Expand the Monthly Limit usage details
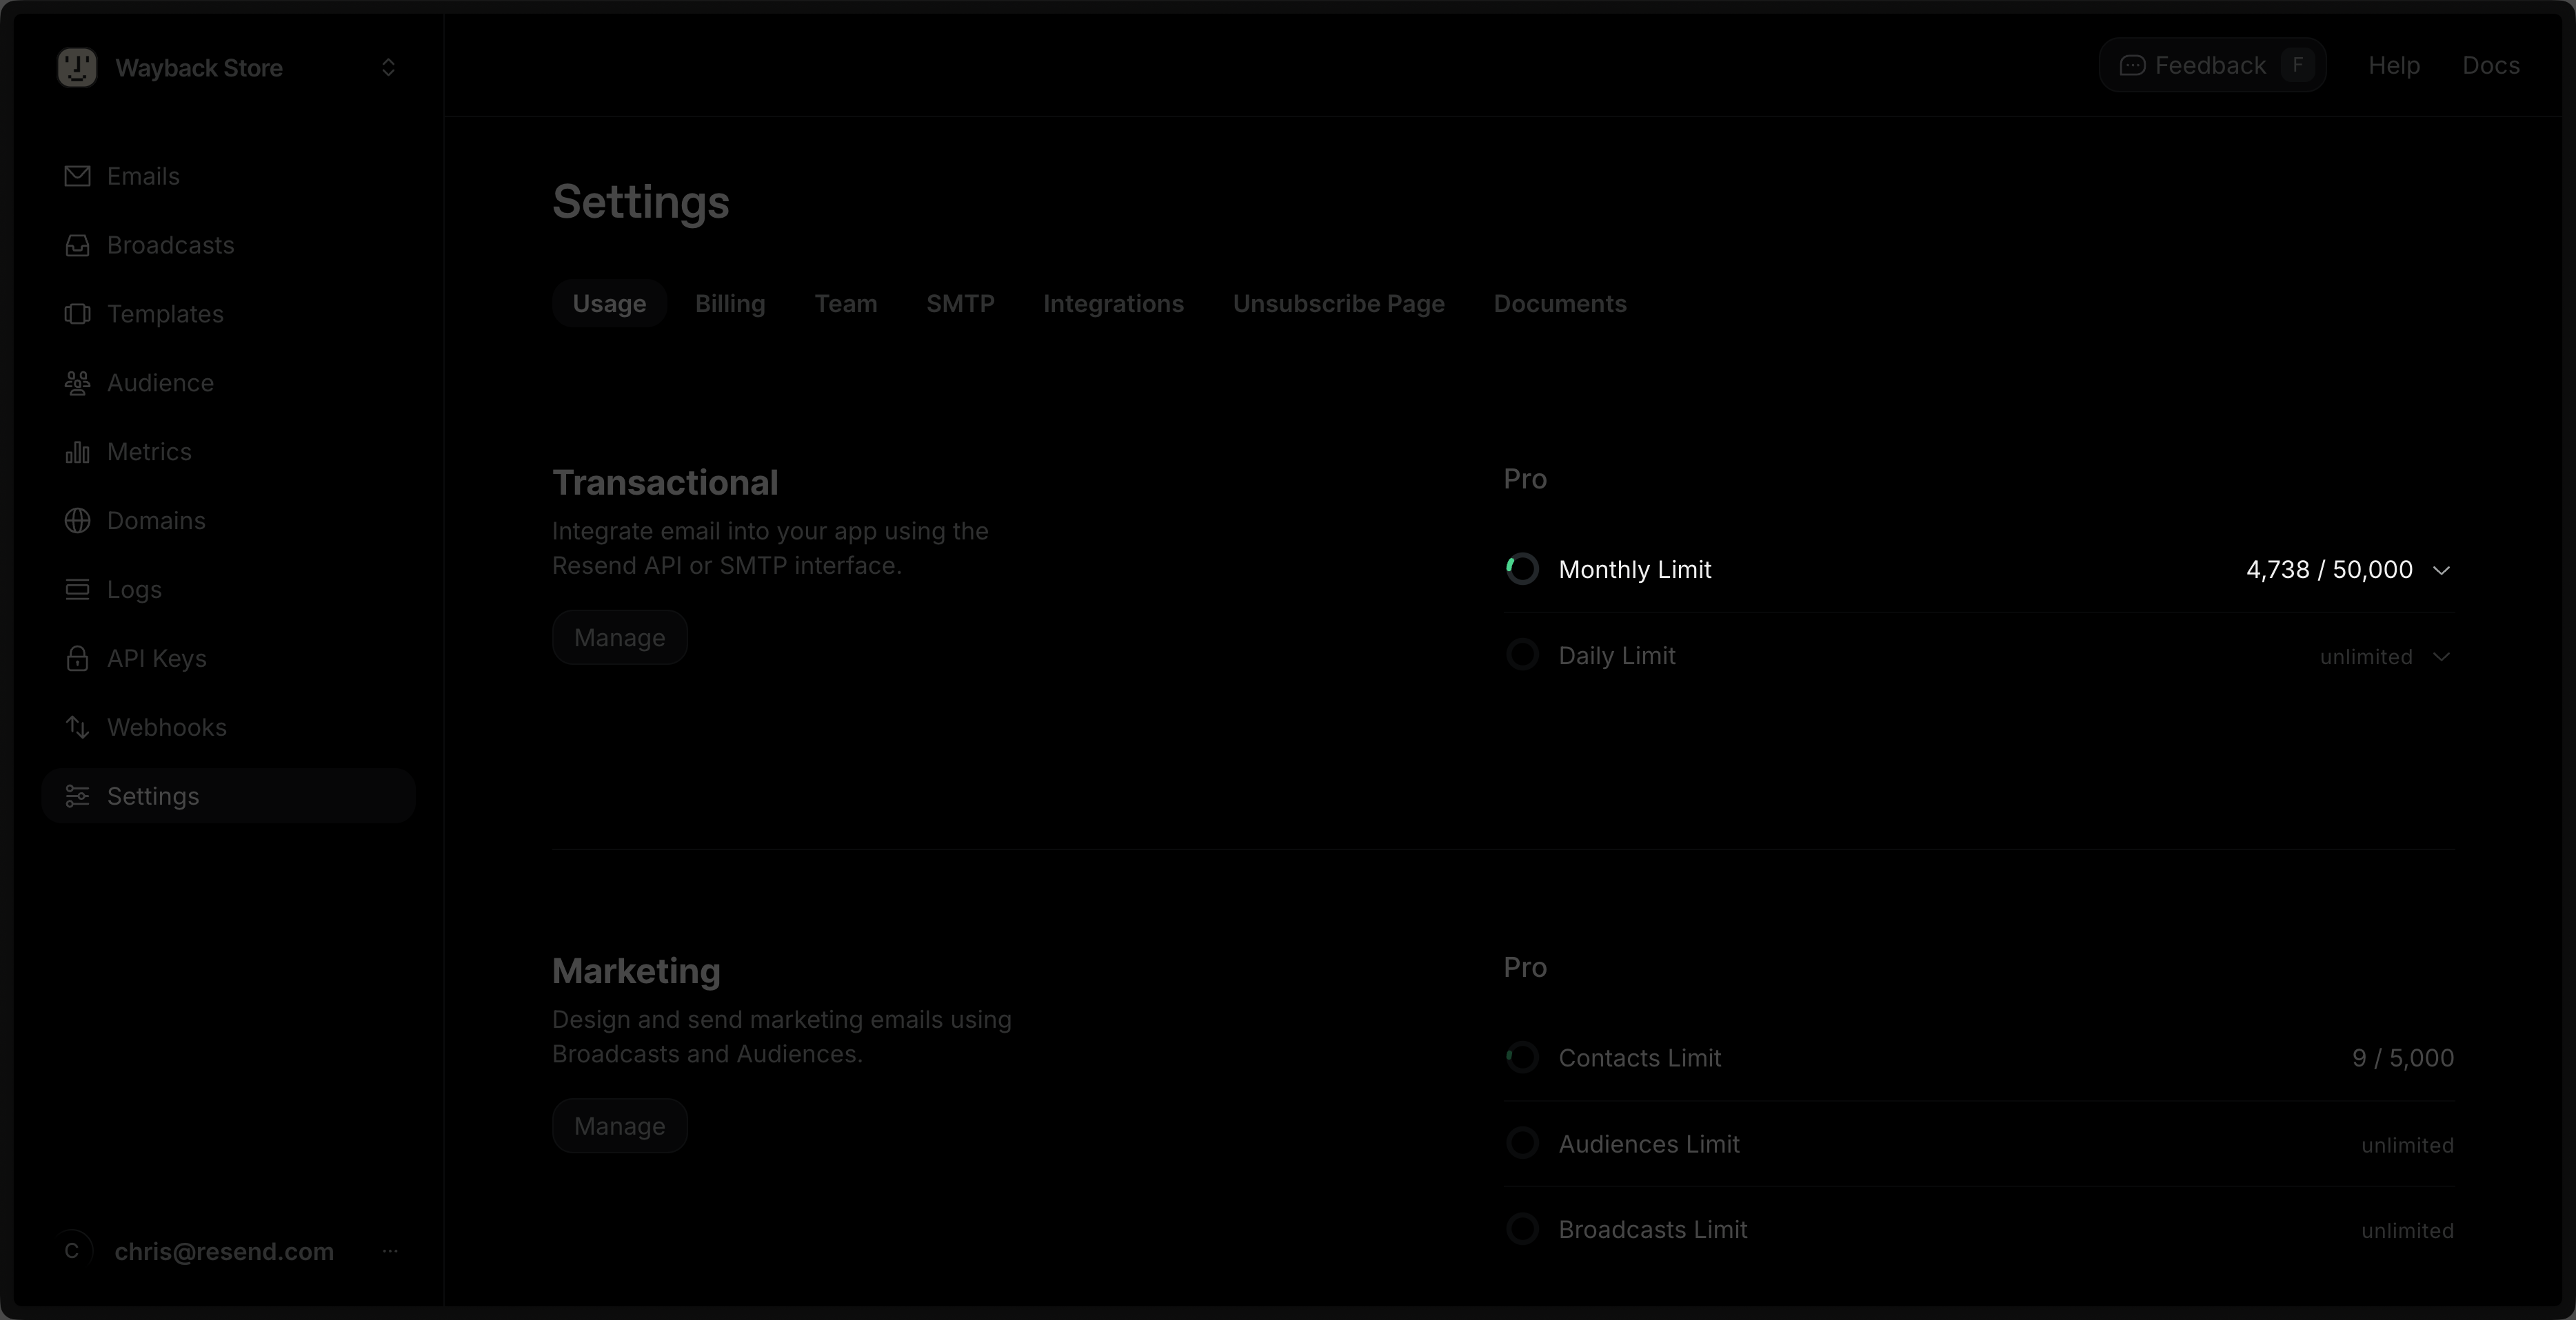 pyautogui.click(x=2443, y=570)
